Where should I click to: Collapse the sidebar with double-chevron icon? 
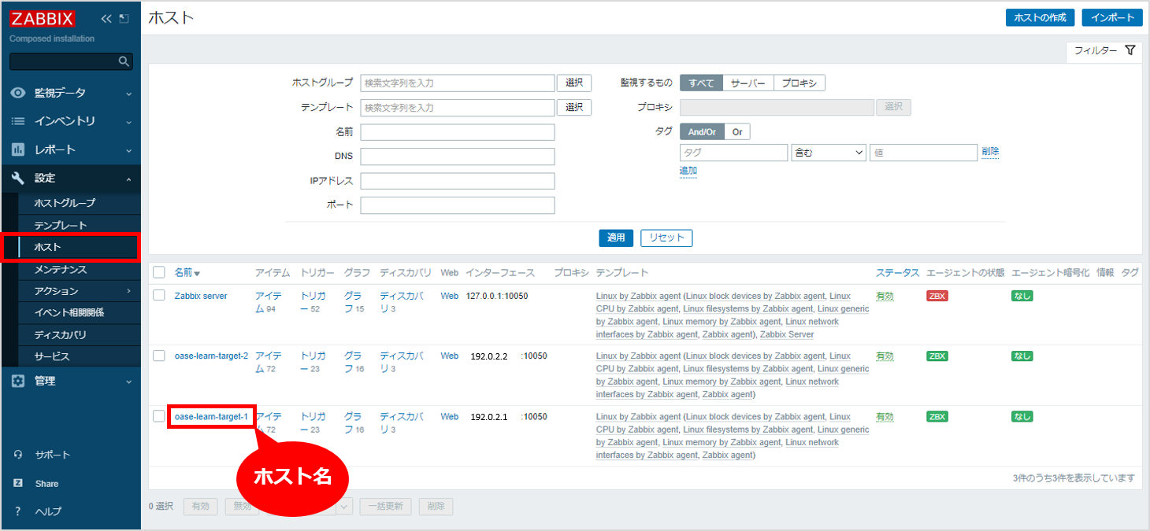106,19
